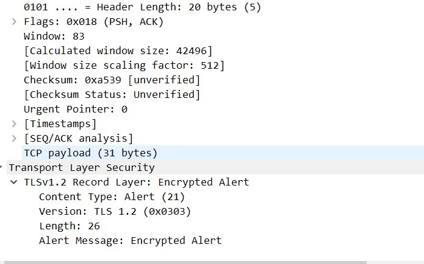Collapse the Transport Layer Security section

1,167
